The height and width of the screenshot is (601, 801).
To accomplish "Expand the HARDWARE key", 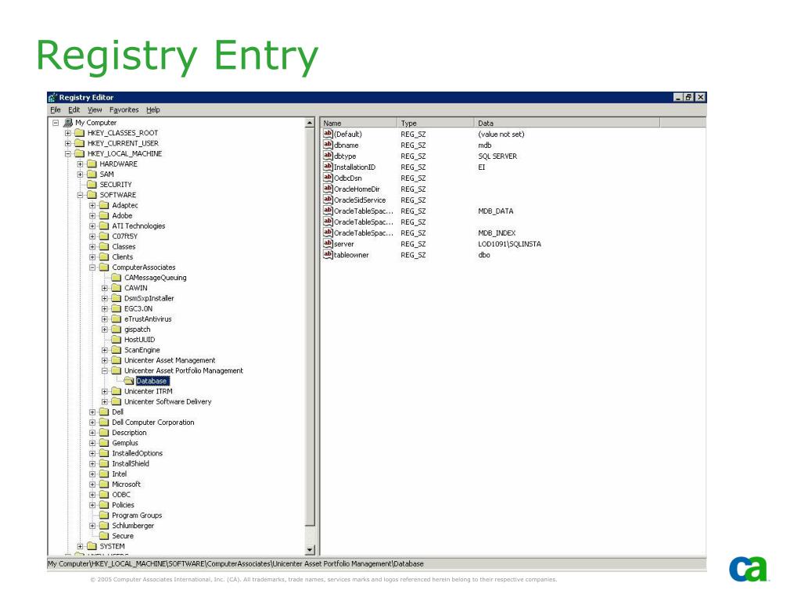I will point(81,164).
